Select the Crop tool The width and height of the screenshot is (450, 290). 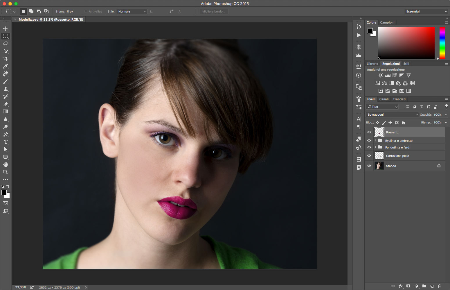point(6,59)
